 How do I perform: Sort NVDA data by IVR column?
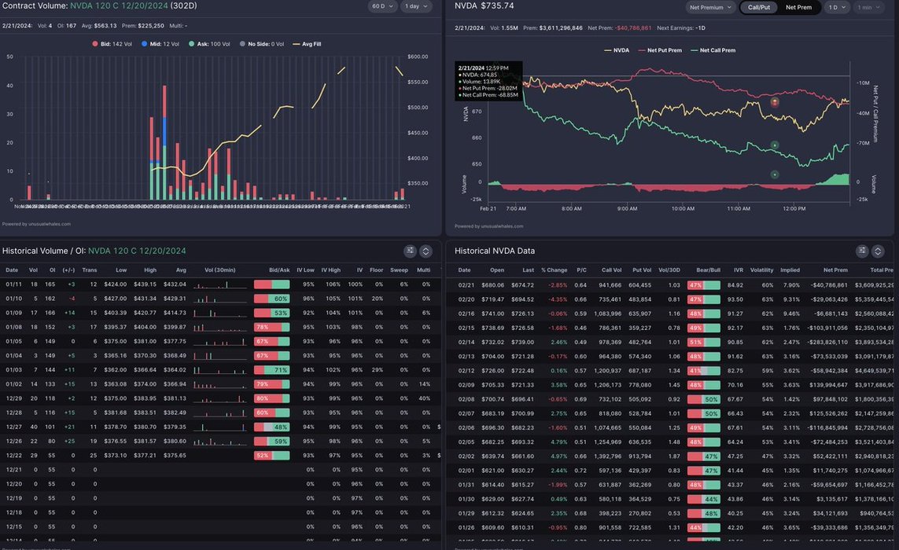tap(739, 269)
